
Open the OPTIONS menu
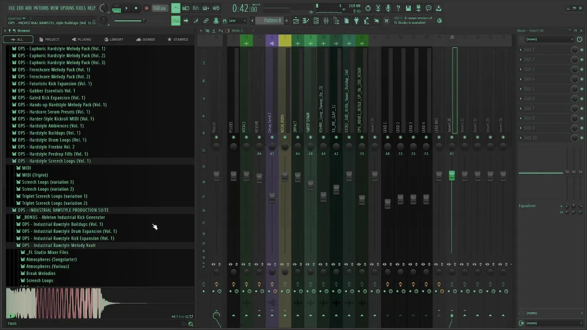[x=67, y=8]
